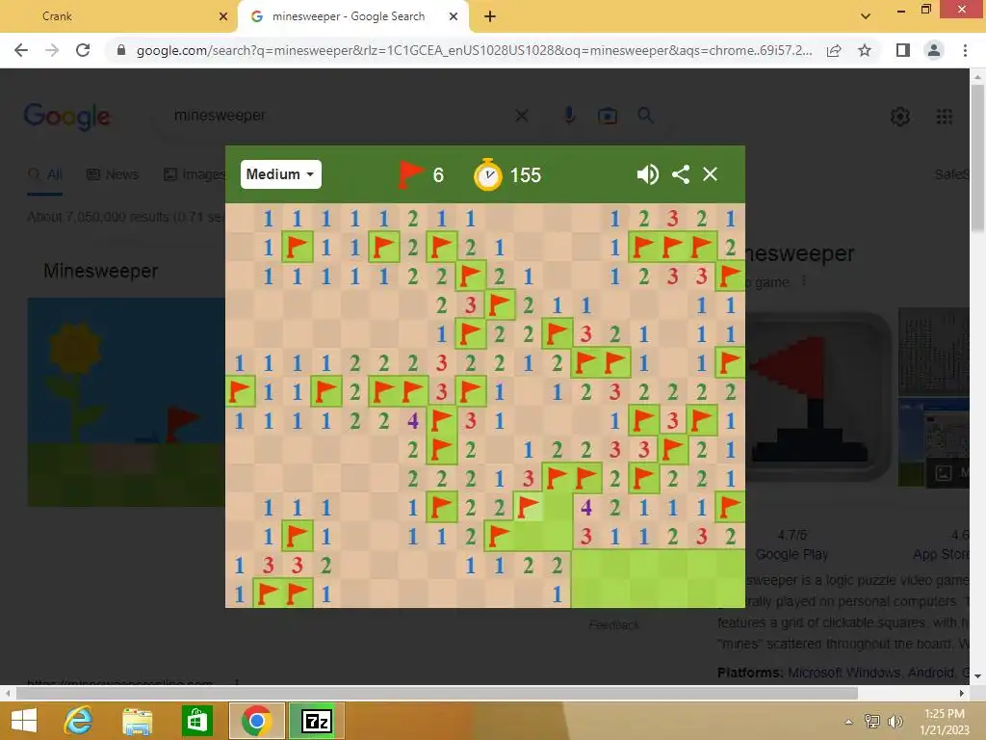Select the Images results tab
The image size is (986, 740).
pos(195,174)
